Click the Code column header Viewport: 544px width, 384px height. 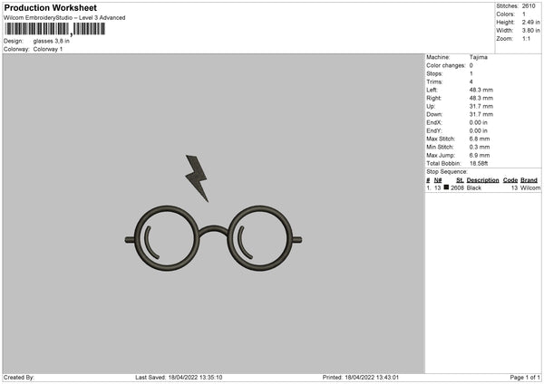(510, 180)
